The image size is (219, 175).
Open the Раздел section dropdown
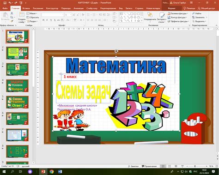click(32, 21)
